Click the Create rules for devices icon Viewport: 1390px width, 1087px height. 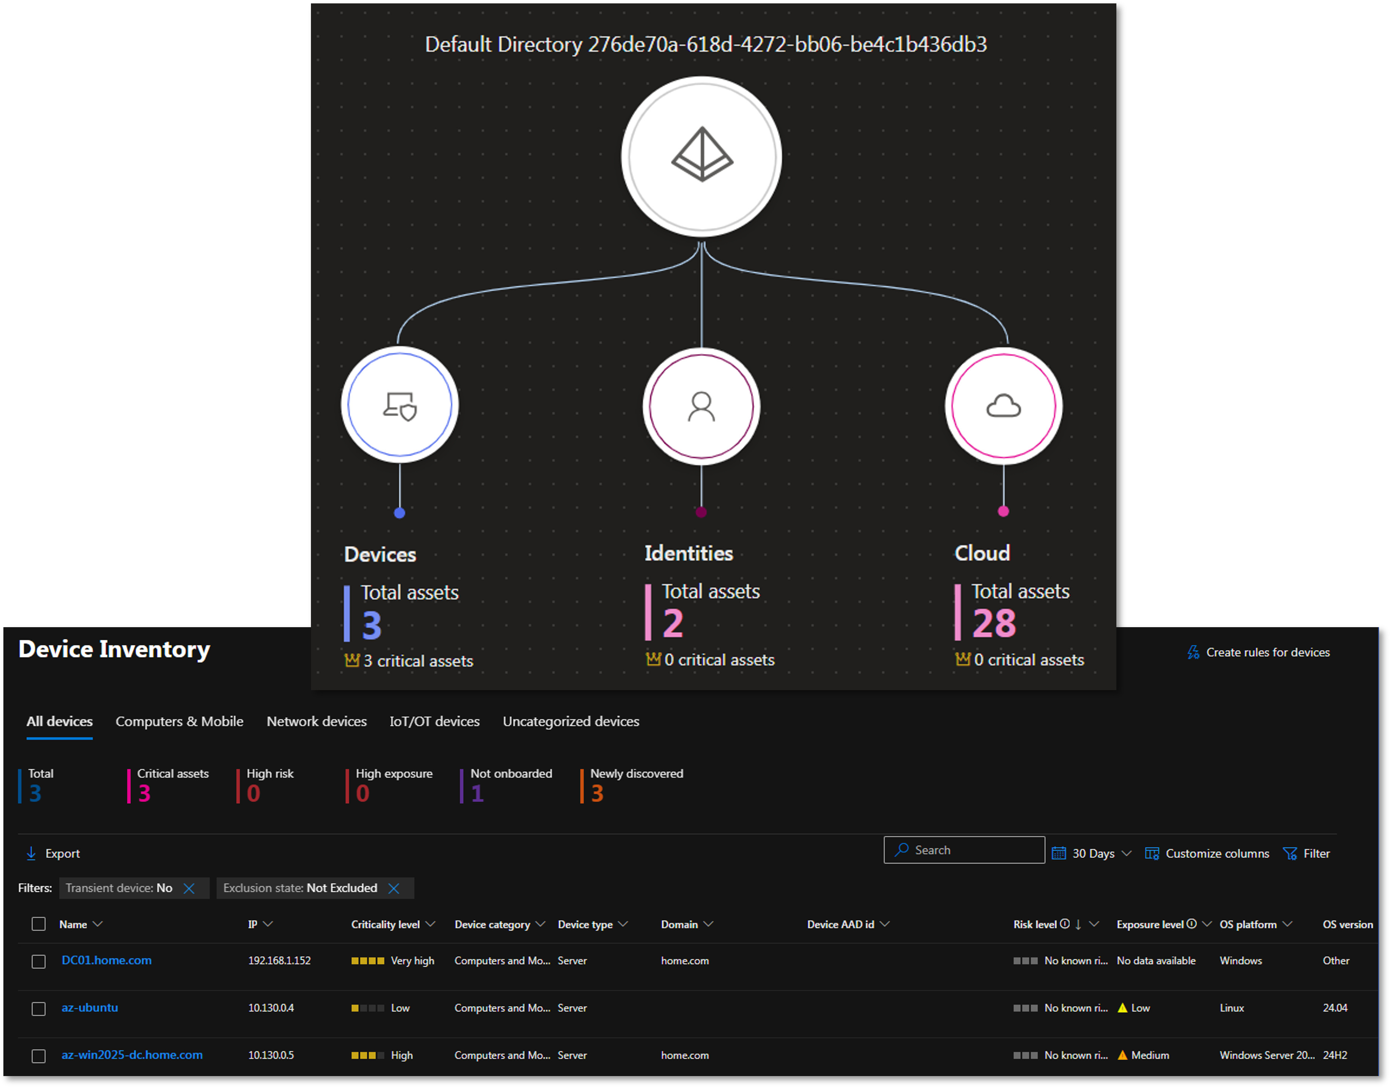(1193, 652)
